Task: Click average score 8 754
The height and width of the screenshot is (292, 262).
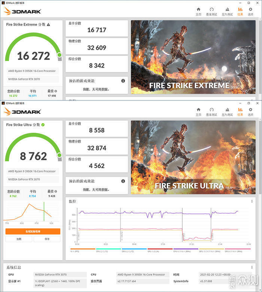Action: (33, 196)
